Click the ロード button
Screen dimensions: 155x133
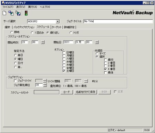coord(67,92)
